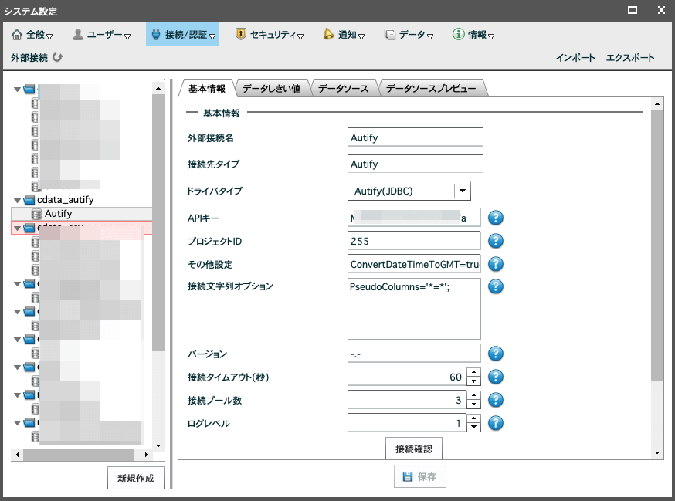The height and width of the screenshot is (501, 675).
Task: Close the システム設定 window
Action: tap(662, 10)
